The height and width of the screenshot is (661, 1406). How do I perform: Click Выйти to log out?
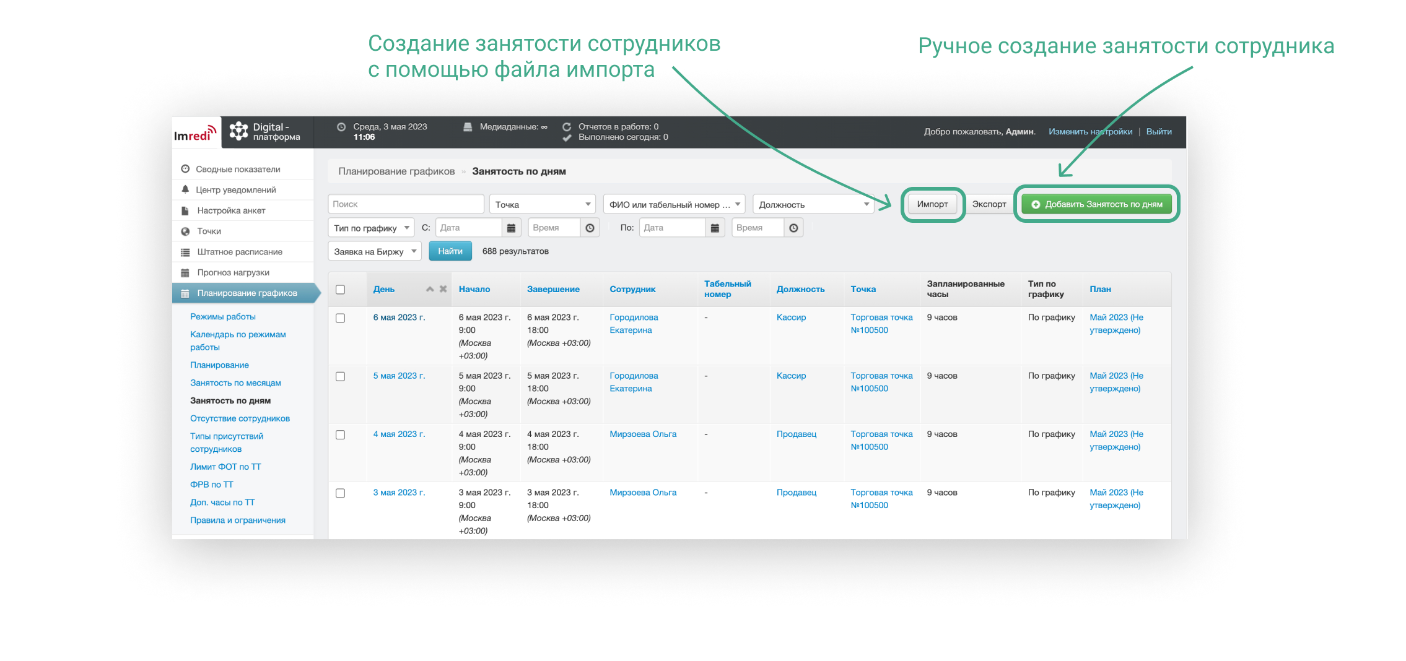[1159, 132]
